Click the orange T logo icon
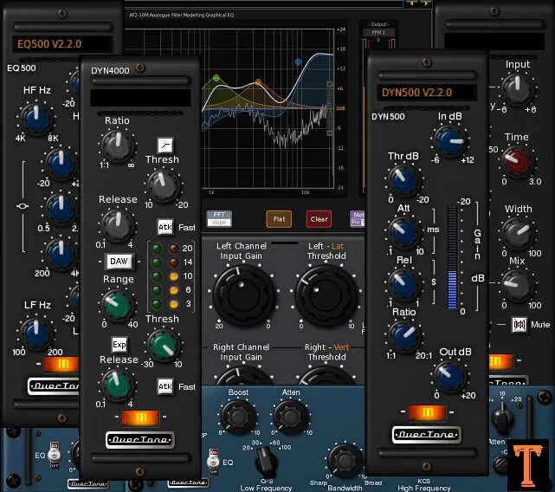 pos(528,465)
